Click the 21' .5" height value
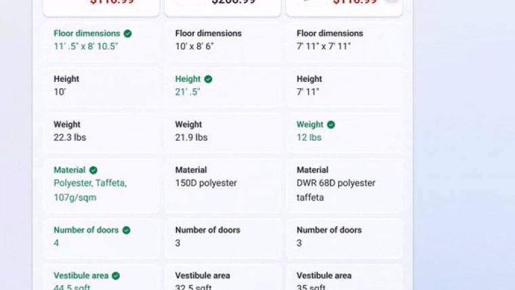Screen dimensions: 515x290 click(188, 92)
